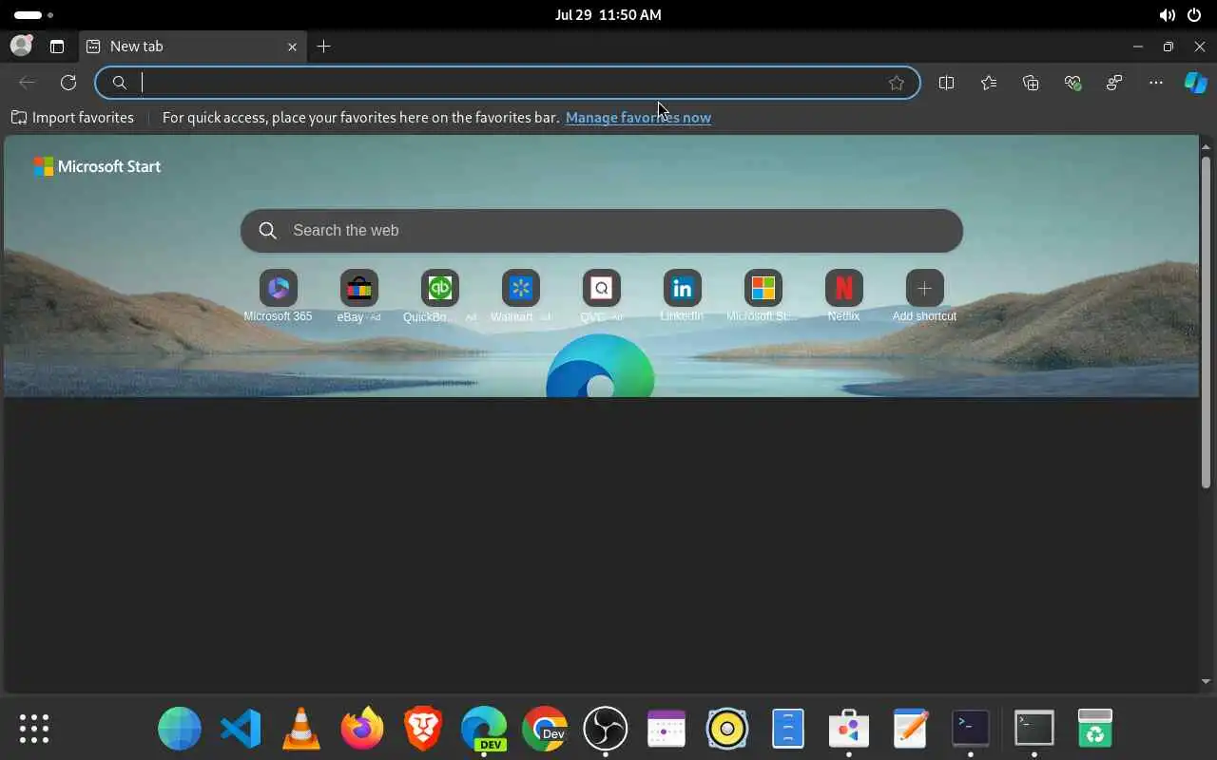Click scrollbar down arrow
The width and height of the screenshot is (1217, 760).
1206,681
